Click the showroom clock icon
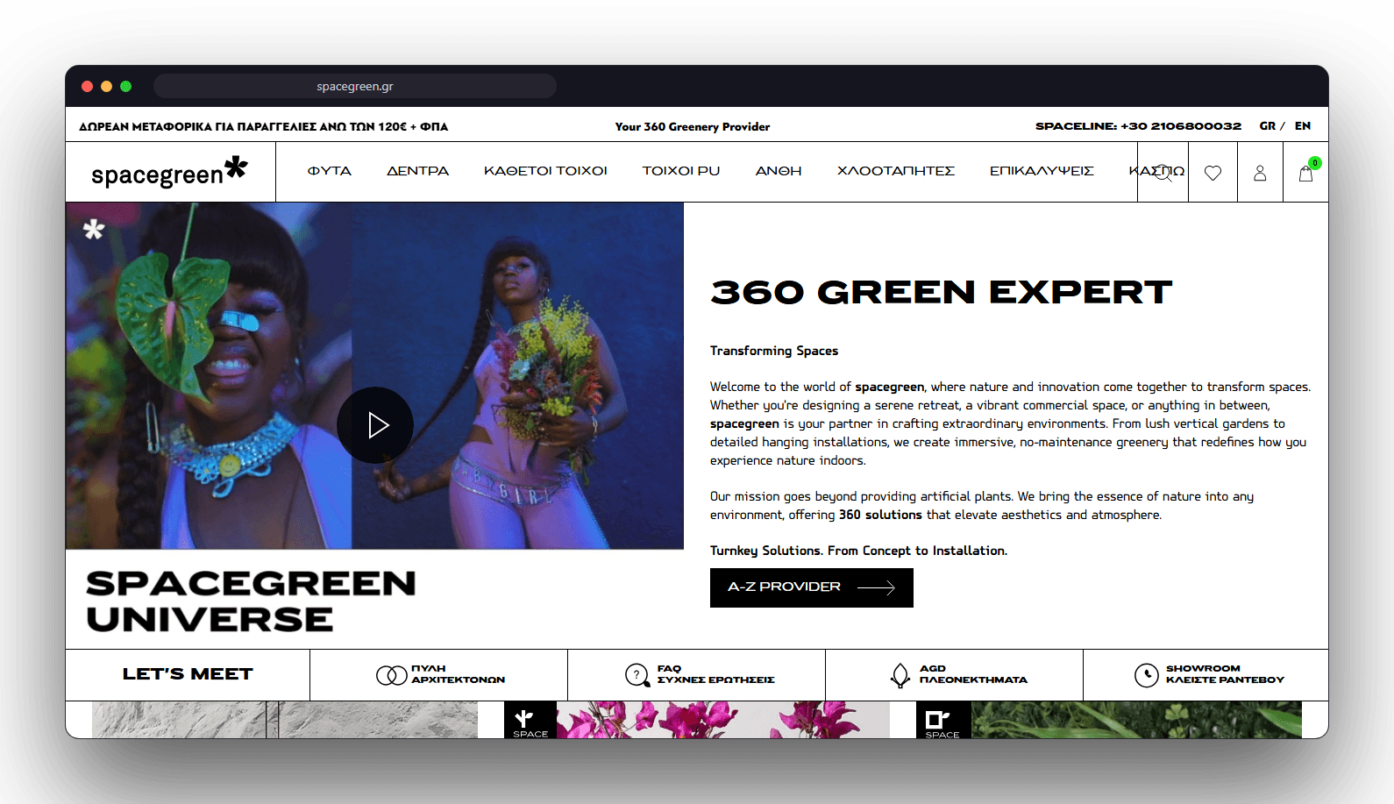 pos(1147,675)
